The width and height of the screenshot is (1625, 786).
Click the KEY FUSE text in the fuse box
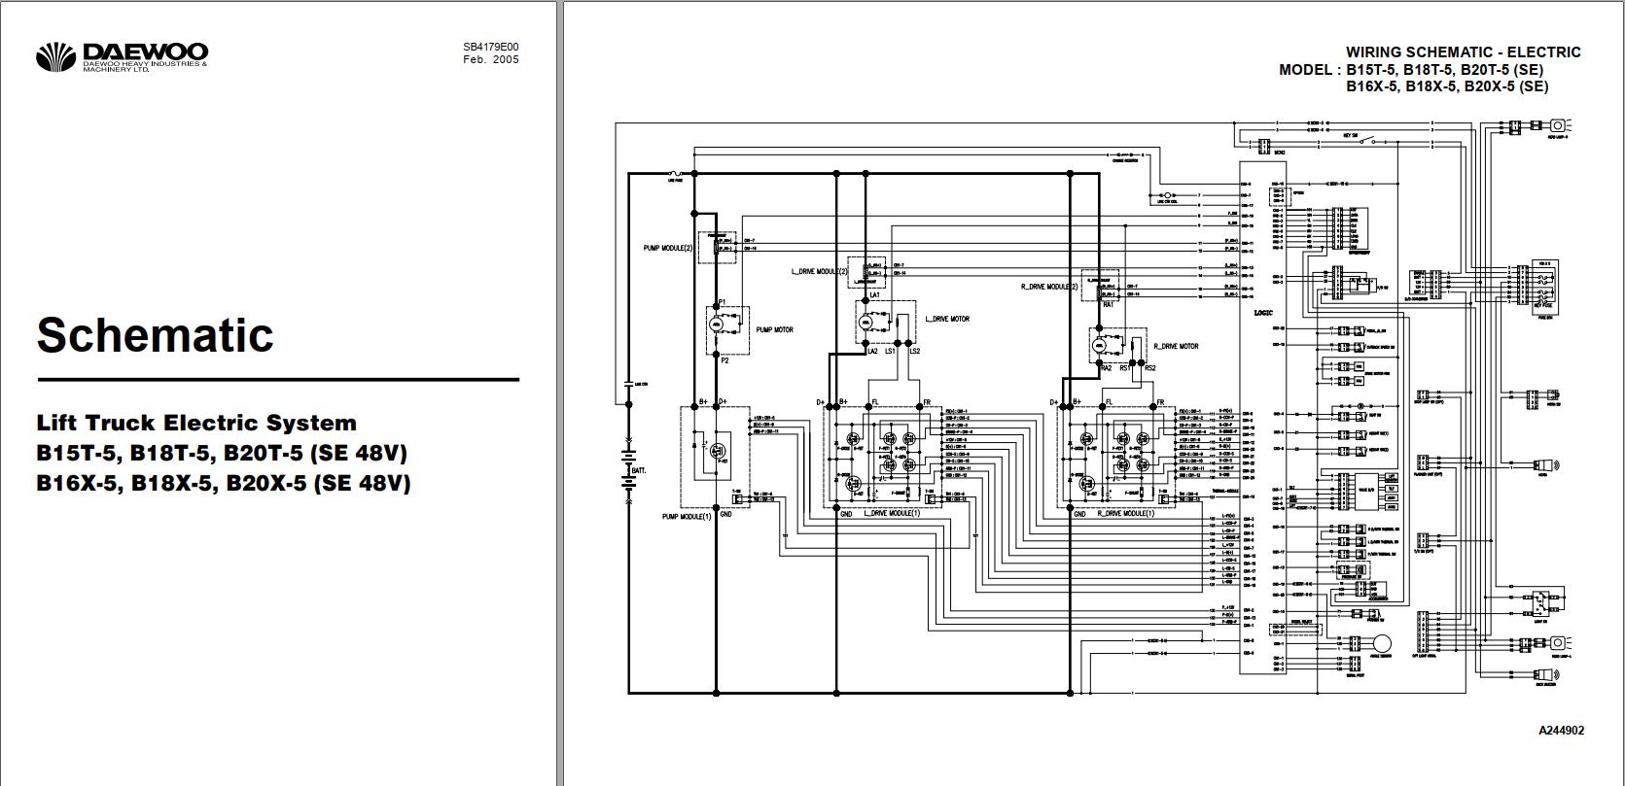click(1543, 304)
